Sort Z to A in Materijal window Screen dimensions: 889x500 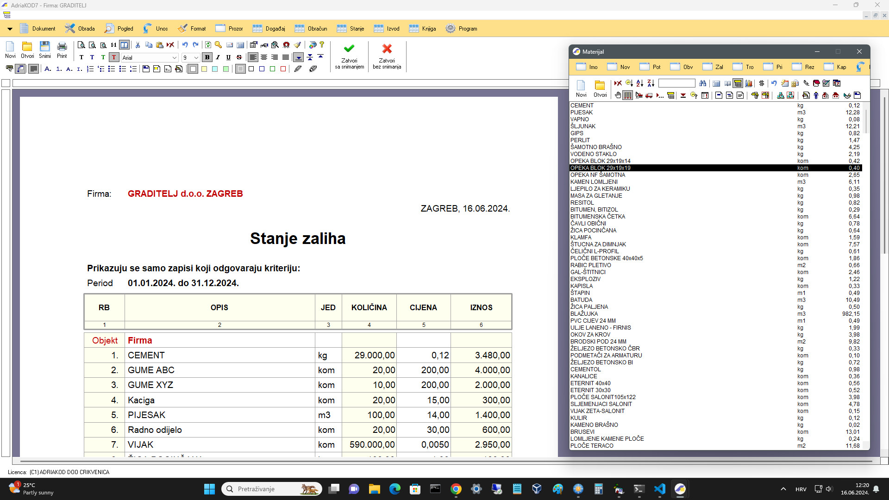point(651,83)
